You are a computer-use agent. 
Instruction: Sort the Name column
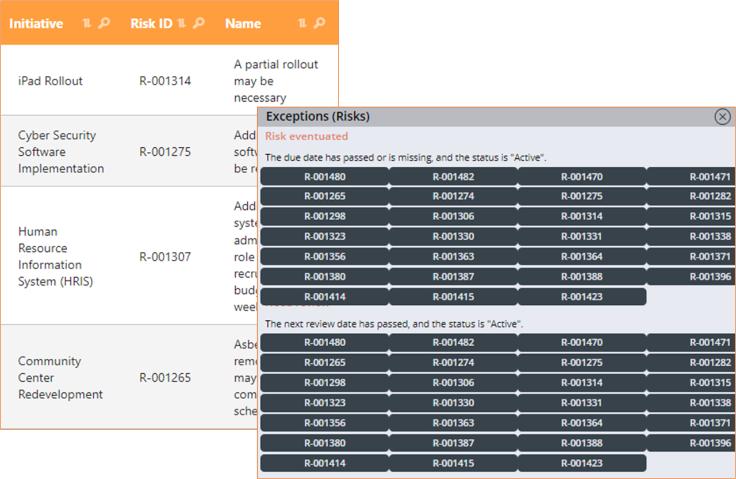(302, 24)
